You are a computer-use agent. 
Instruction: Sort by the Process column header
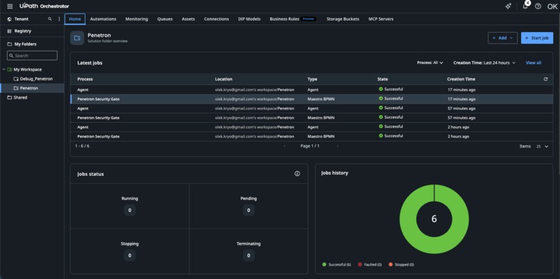click(x=85, y=79)
